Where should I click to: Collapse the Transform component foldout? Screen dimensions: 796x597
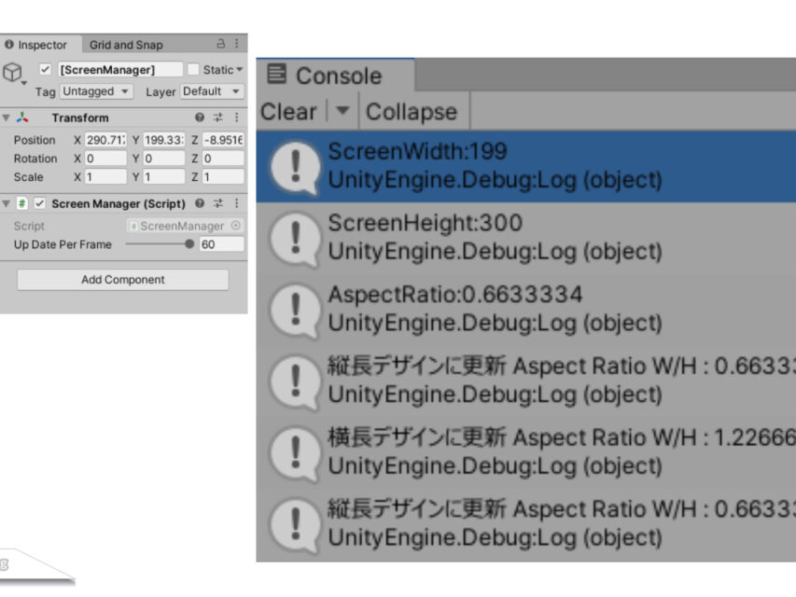(7, 118)
